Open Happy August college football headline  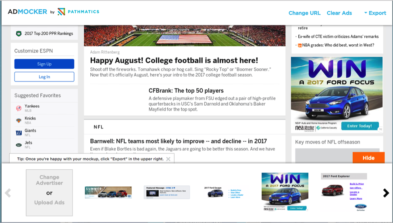(174, 60)
